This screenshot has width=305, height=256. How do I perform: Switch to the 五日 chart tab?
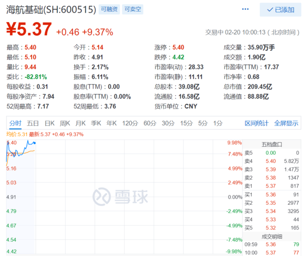tap(32, 123)
